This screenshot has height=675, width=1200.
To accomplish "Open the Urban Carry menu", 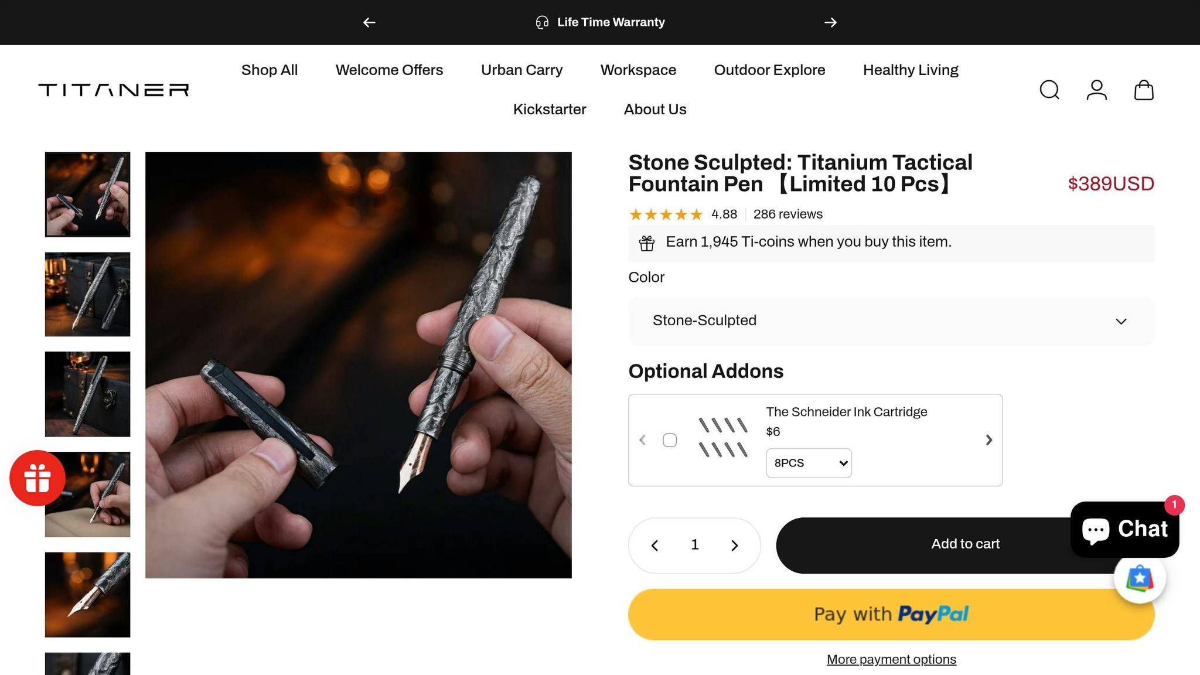I will 521,70.
